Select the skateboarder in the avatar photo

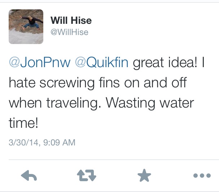point(31,23)
